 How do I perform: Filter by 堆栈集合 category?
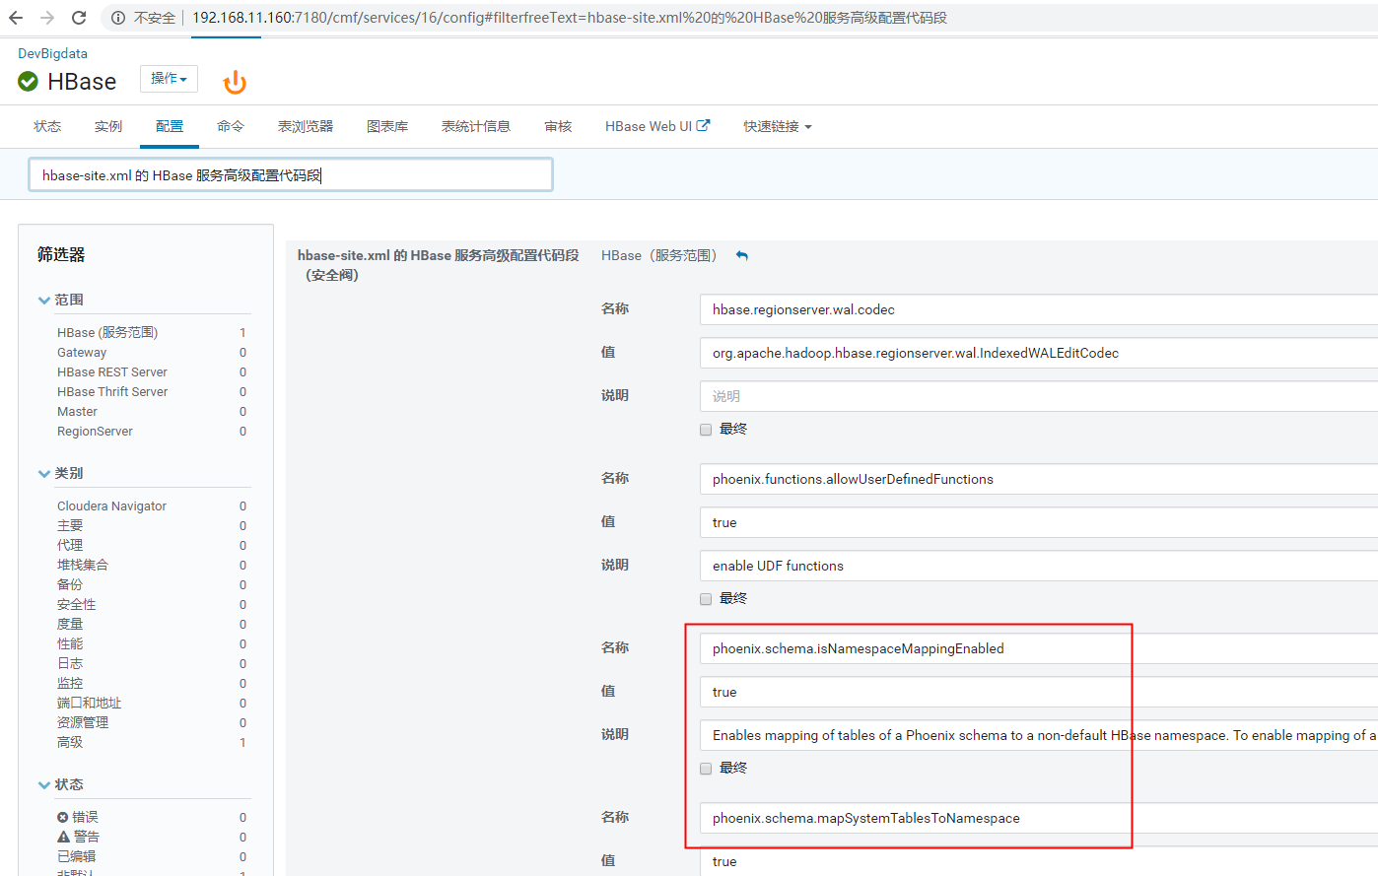pyautogui.click(x=83, y=565)
